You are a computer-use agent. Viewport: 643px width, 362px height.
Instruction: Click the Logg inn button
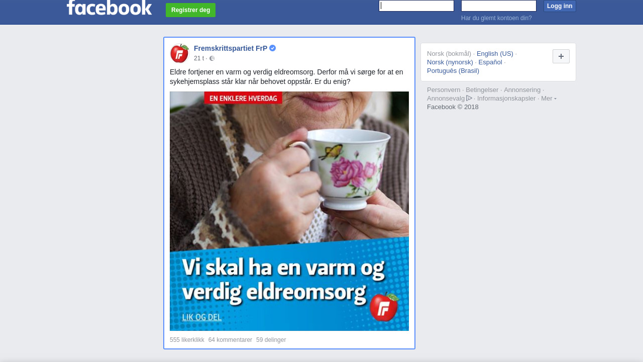click(x=560, y=6)
